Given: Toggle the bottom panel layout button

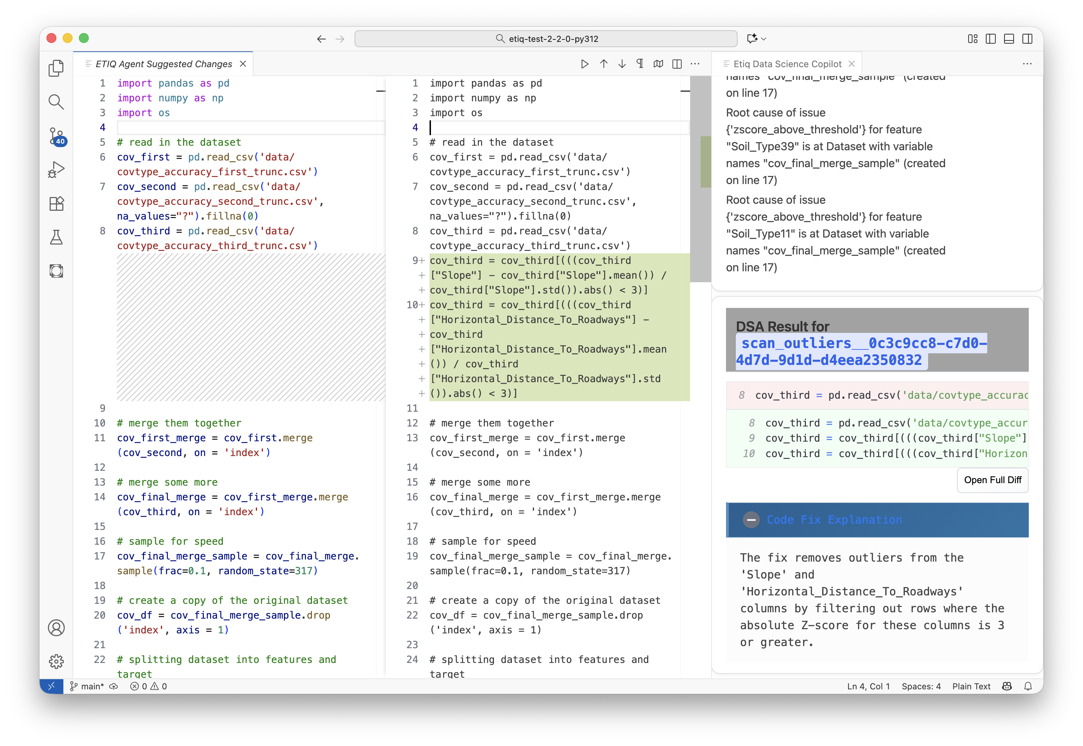Looking at the screenshot, I should (x=1009, y=39).
